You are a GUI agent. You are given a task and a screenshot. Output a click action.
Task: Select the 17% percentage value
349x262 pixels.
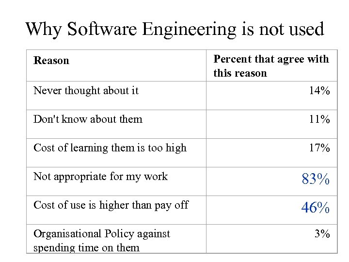click(319, 148)
